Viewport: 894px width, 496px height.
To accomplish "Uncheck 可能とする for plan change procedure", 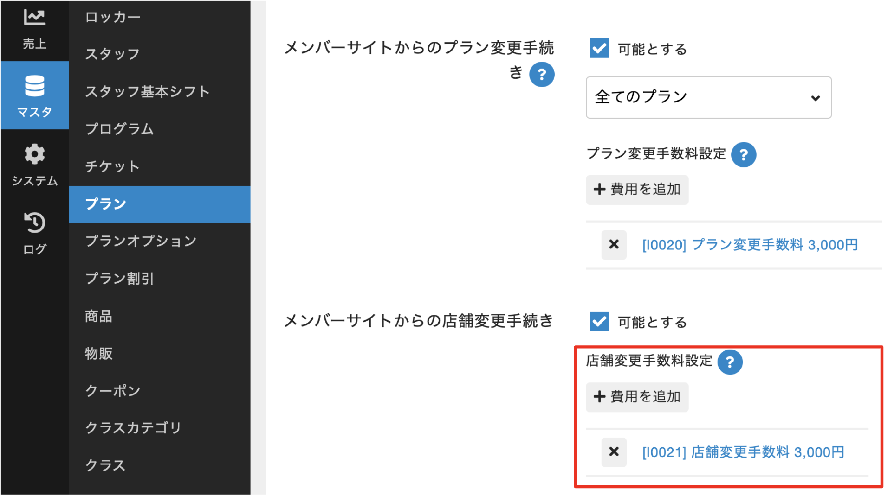I will click(x=599, y=48).
